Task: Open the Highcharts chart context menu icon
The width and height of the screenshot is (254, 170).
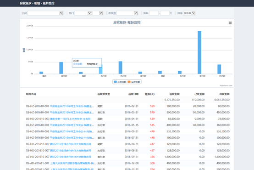Action: 230,23
